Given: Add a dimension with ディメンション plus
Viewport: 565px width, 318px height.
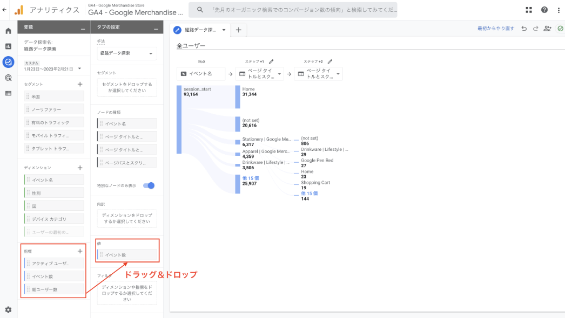Looking at the screenshot, I should (80, 168).
